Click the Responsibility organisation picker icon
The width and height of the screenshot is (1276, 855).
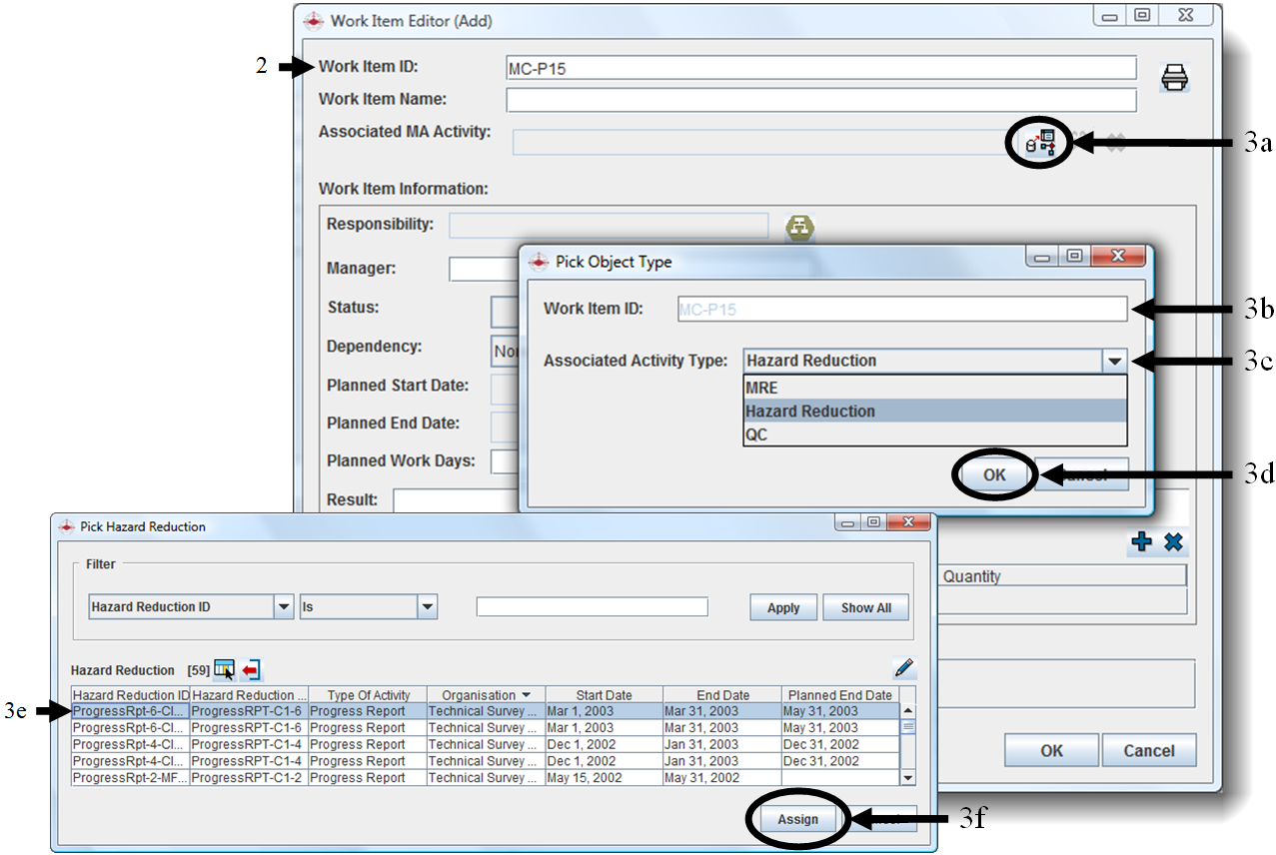pos(799,227)
